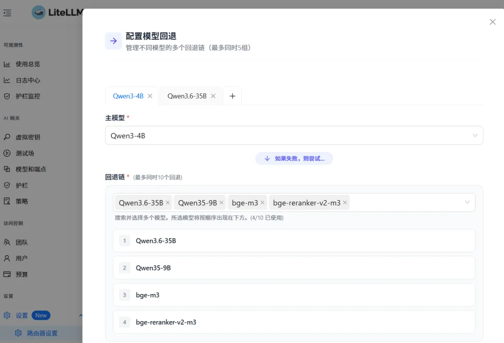Switch to the Qwen3-4B tab

128,96
